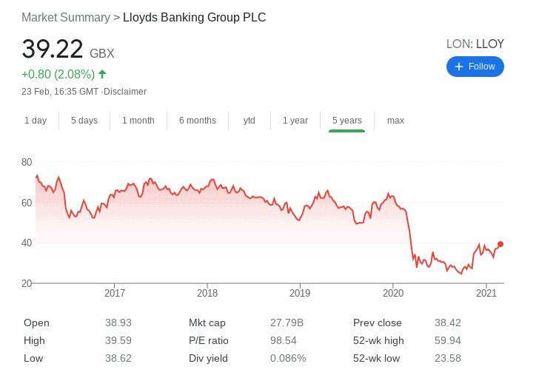Open the Disclaimer link
Image resolution: width=539 pixels, height=378 pixels.
125,92
